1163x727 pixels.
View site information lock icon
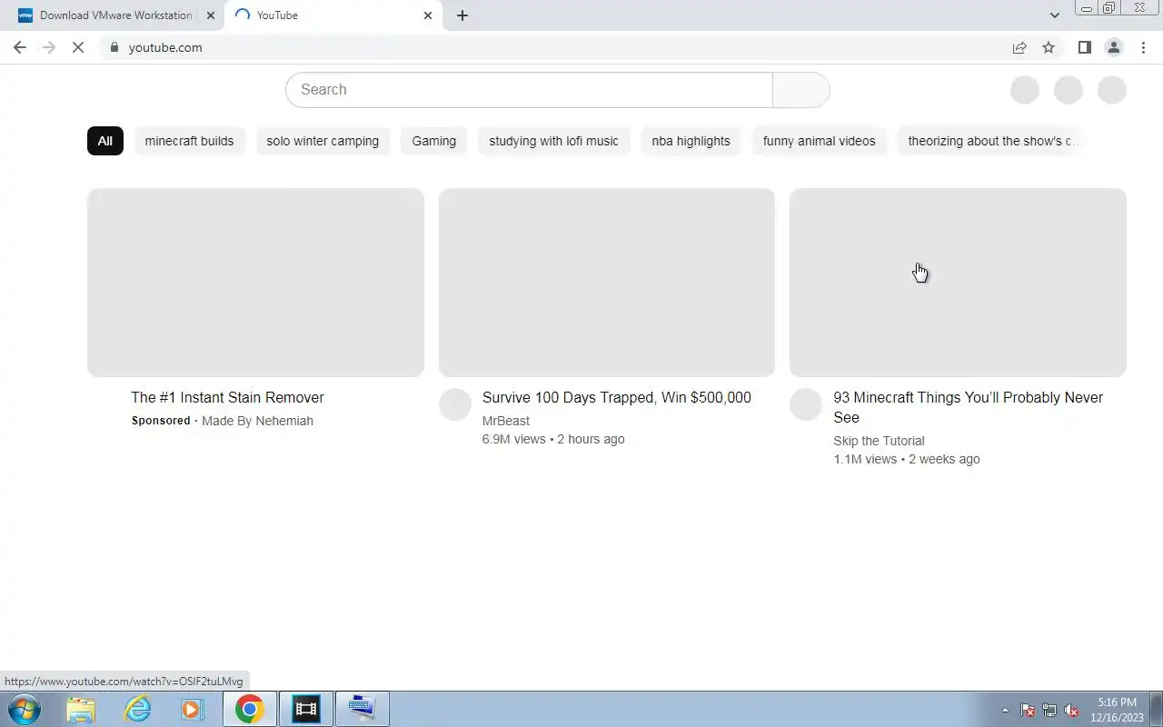coord(114,47)
